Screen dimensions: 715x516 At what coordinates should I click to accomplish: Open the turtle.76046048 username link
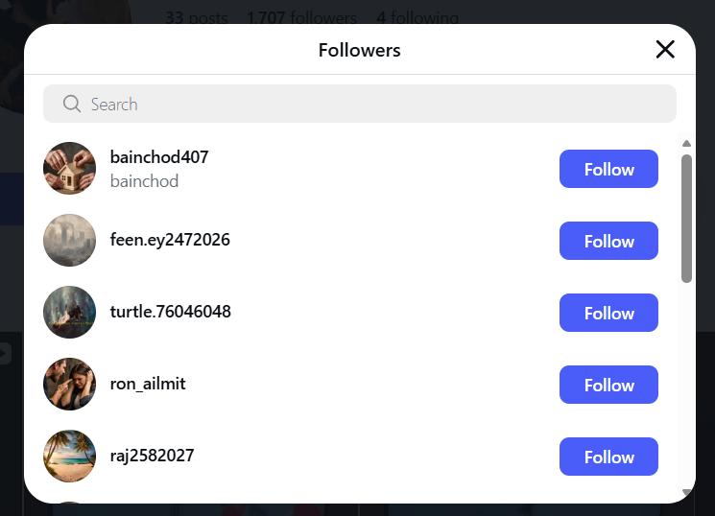pyautogui.click(x=170, y=312)
